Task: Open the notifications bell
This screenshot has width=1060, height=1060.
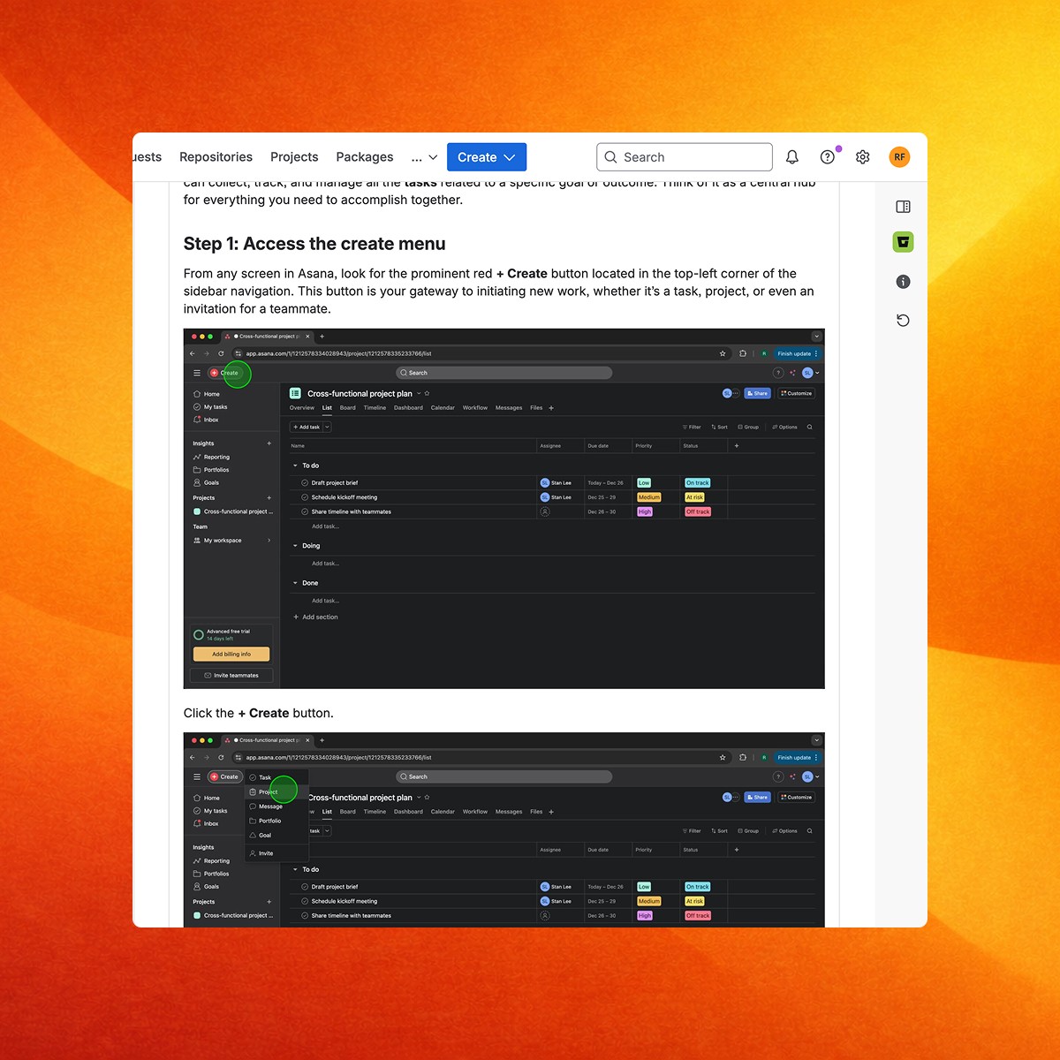Action: tap(792, 157)
